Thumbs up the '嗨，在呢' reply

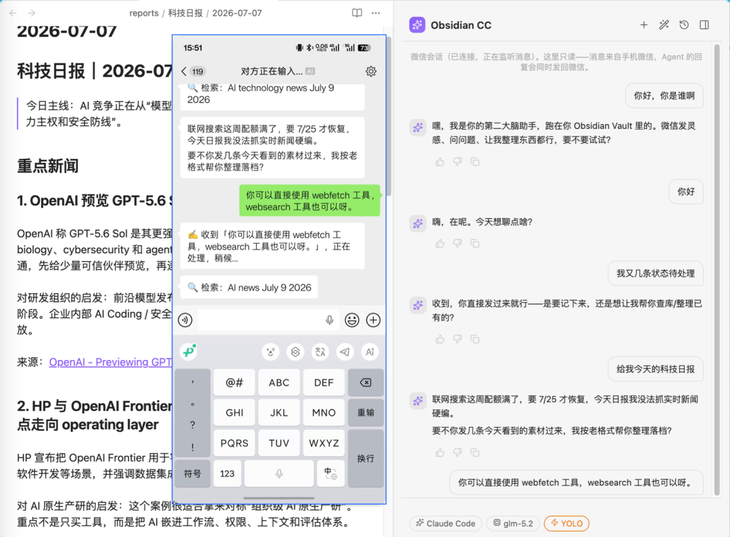click(x=440, y=243)
